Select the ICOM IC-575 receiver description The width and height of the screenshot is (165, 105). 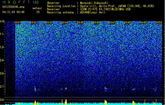[x=105, y=9]
